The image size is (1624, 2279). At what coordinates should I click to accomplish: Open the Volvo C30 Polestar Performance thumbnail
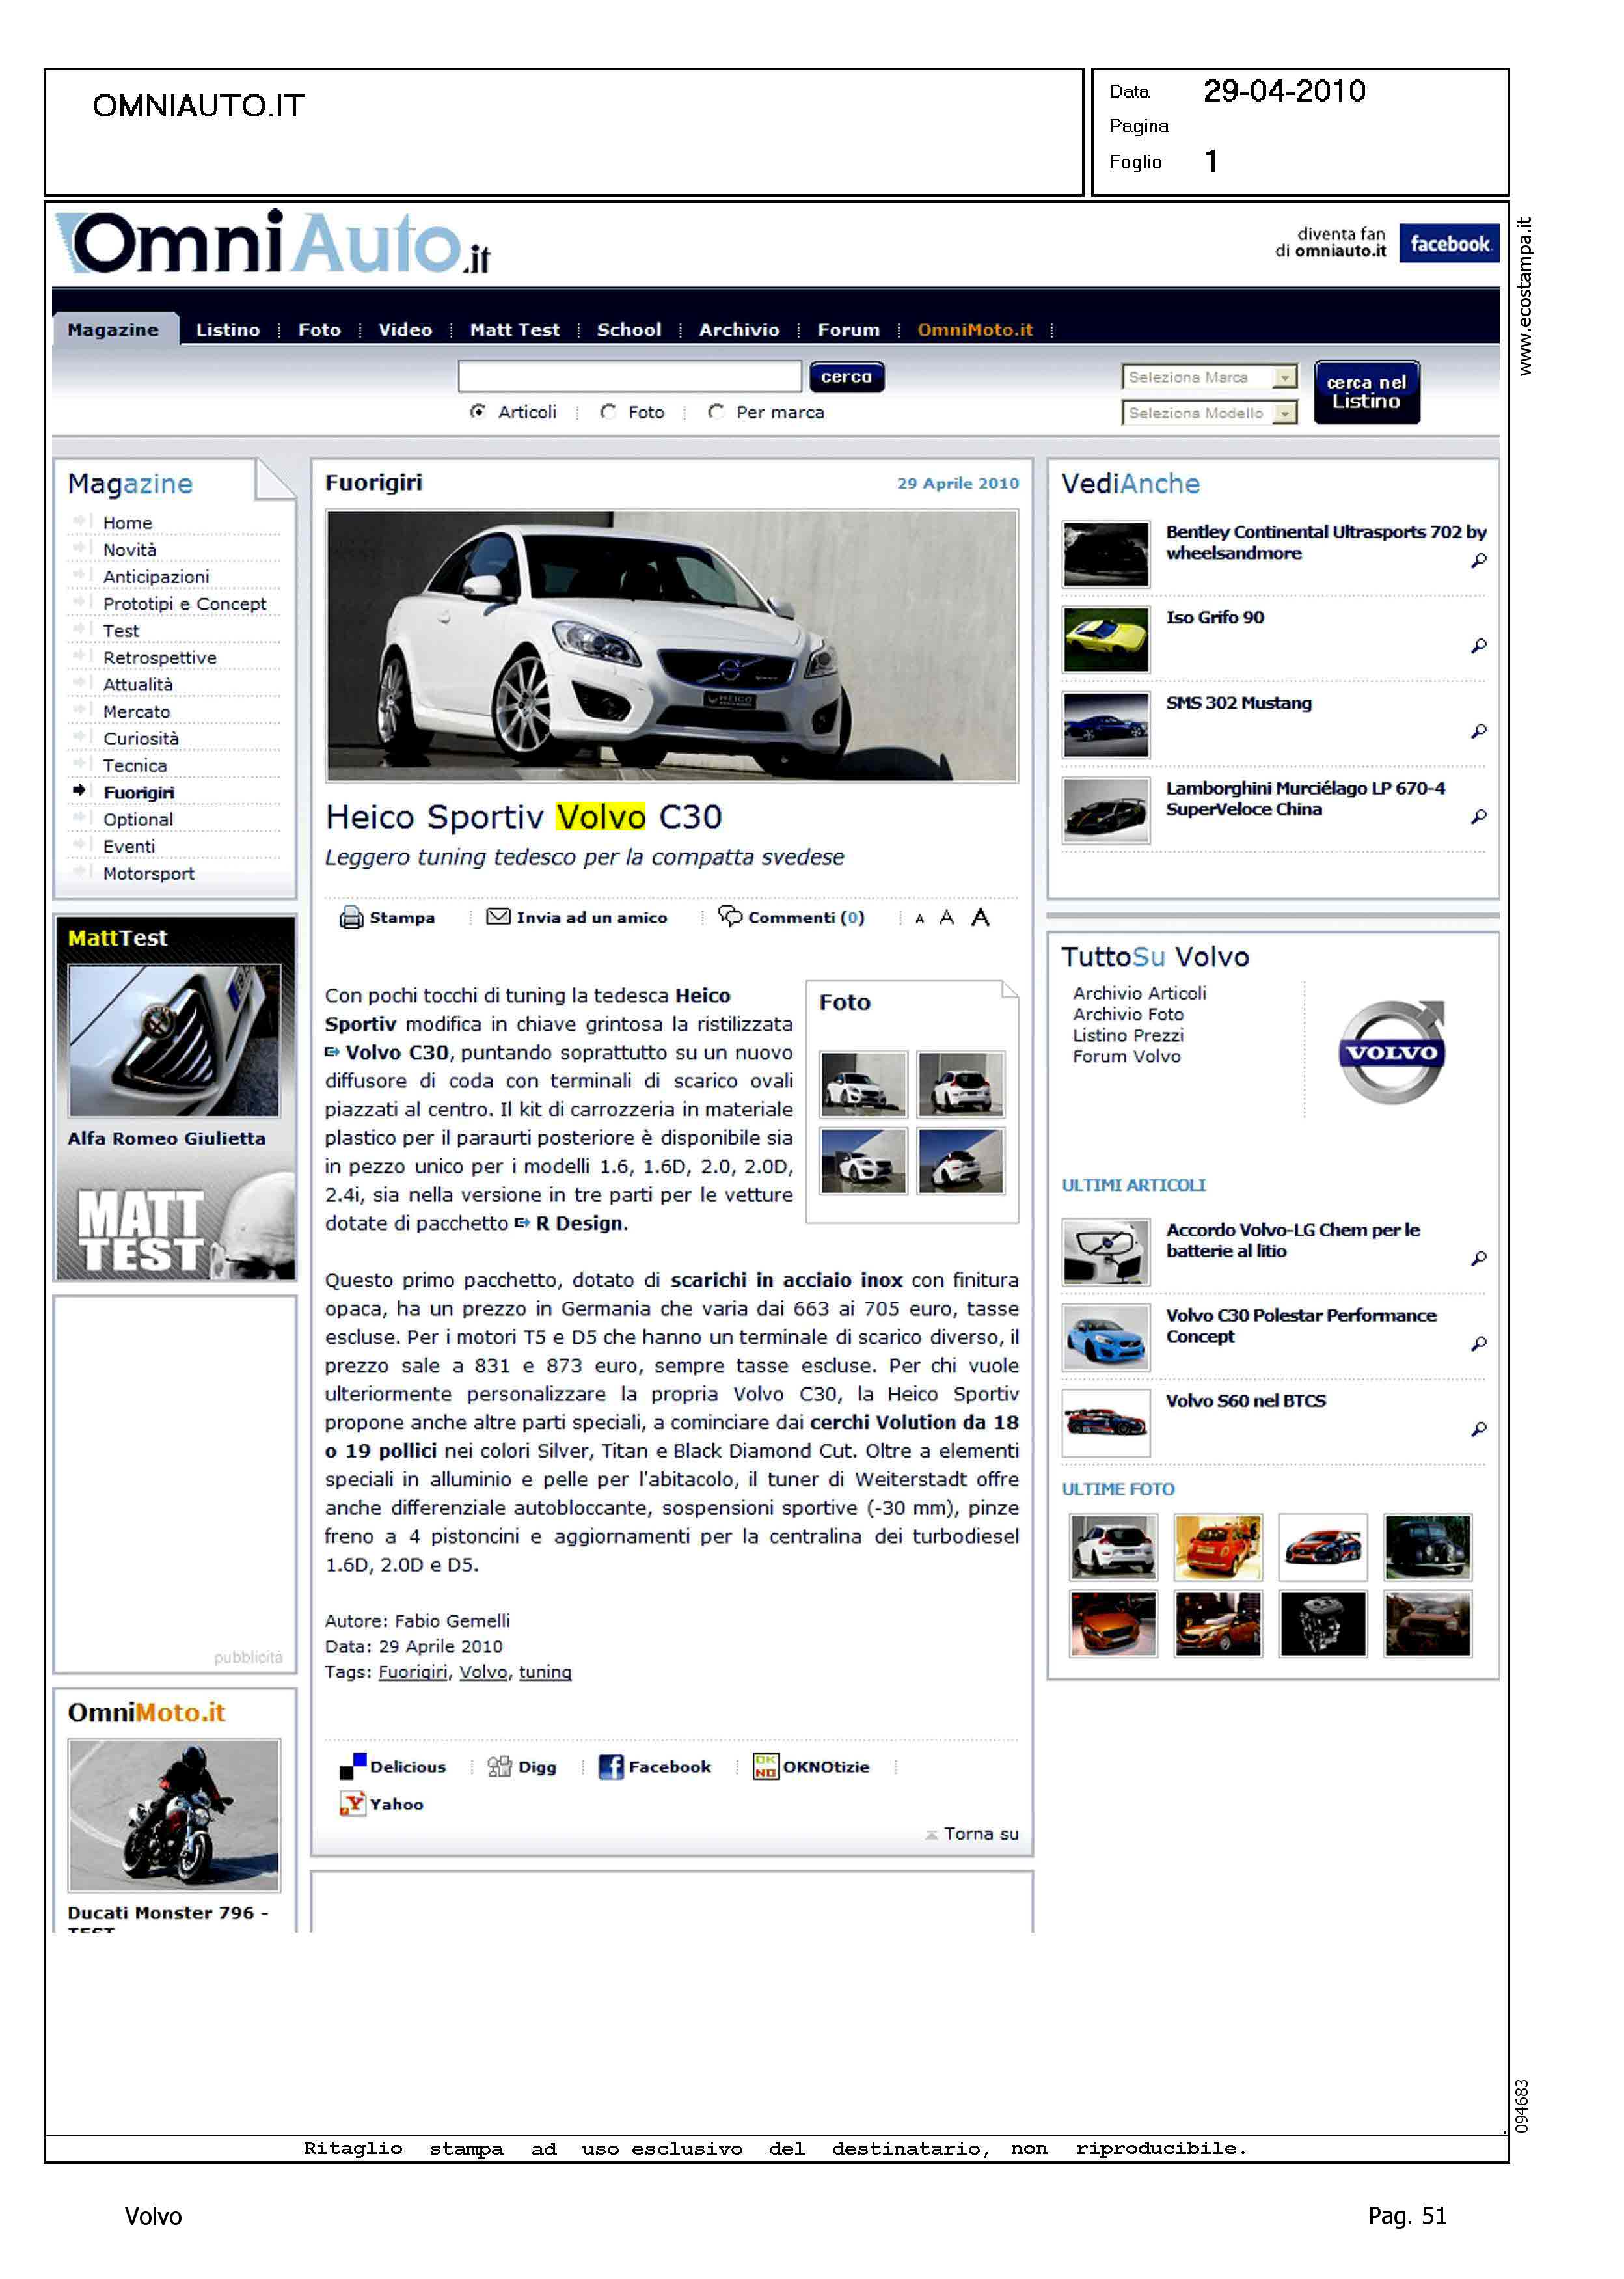click(1105, 1337)
